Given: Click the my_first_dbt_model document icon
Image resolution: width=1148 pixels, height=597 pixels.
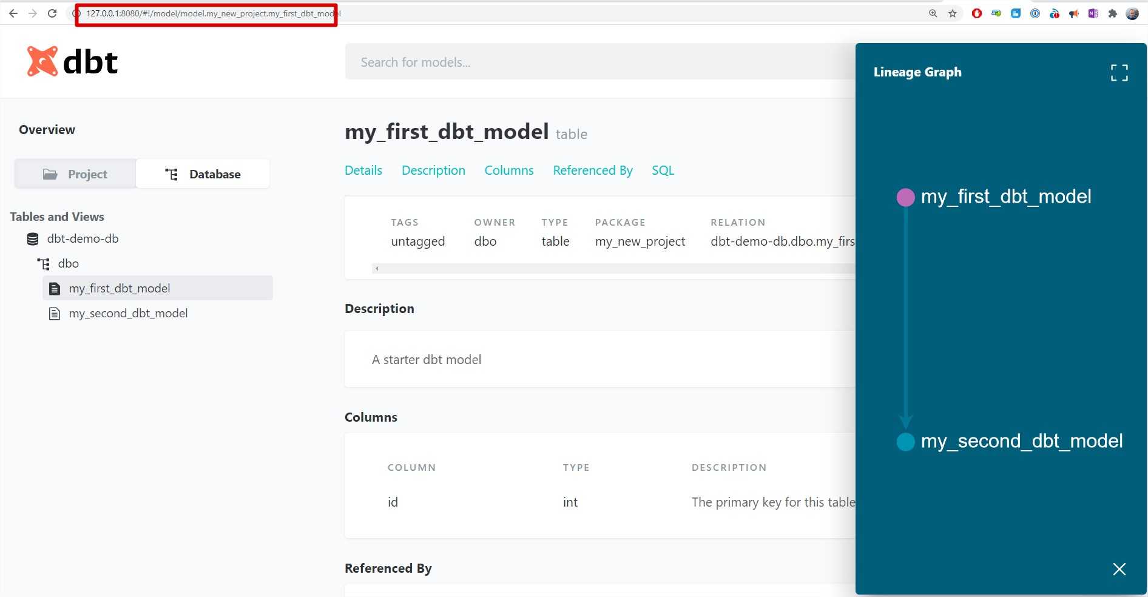Looking at the screenshot, I should point(54,288).
